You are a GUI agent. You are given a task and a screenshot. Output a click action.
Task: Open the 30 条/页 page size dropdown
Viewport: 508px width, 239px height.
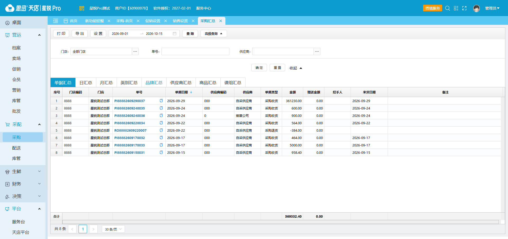(x=113, y=229)
